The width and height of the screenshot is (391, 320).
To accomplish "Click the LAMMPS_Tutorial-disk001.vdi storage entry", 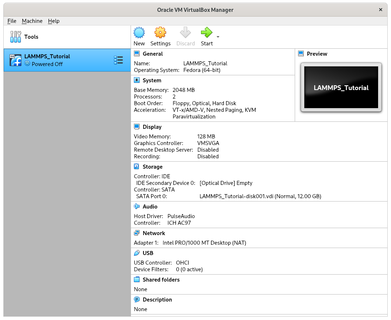I will click(x=260, y=196).
